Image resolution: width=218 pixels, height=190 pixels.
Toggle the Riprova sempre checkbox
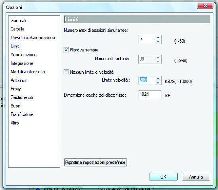click(66, 50)
